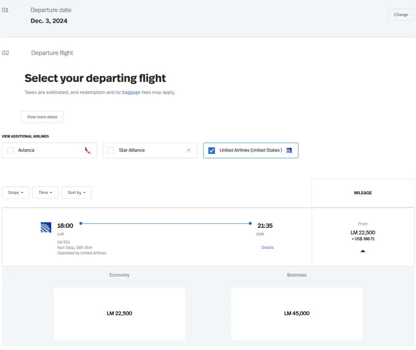
Task: Enable the Avianca airline checkbox
Action: (10, 150)
